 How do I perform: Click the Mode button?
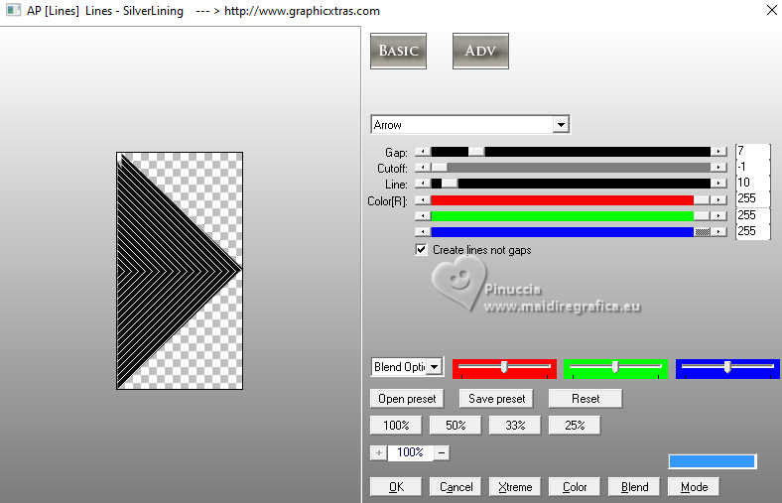(x=694, y=486)
